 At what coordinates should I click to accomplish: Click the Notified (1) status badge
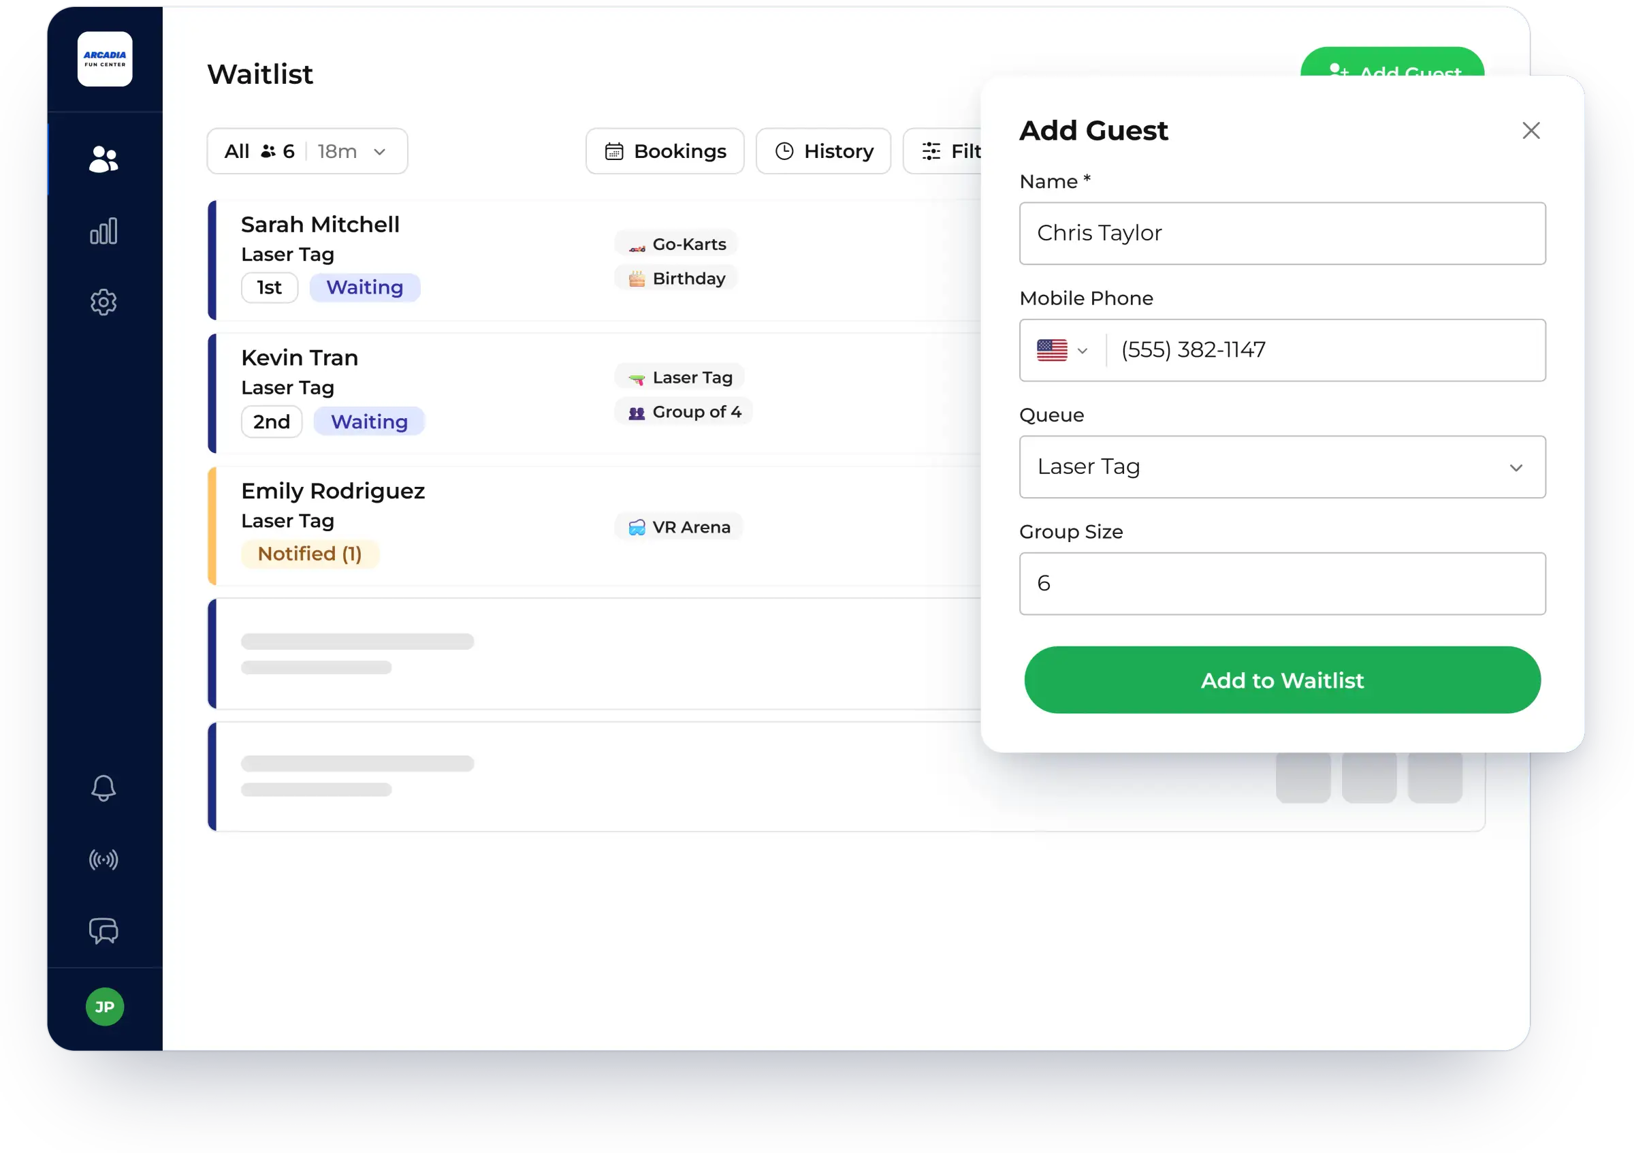[310, 554]
